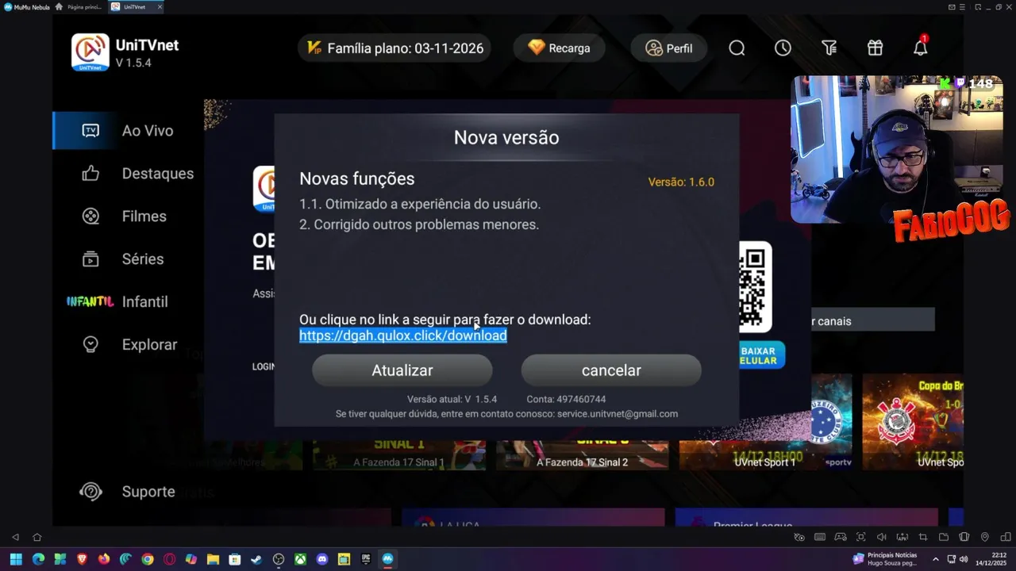
Task: Click the emulator back triangle button
Action: (15, 537)
